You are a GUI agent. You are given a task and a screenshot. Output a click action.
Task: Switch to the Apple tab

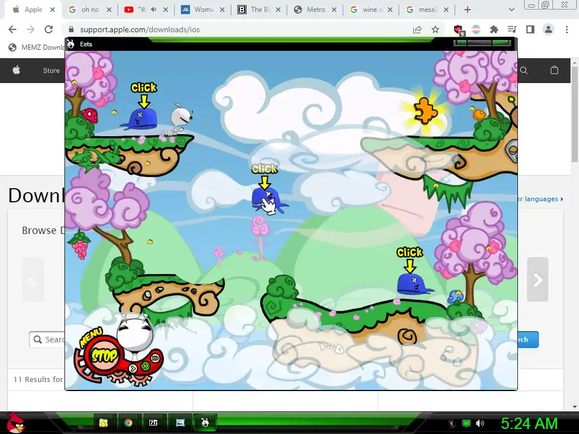pos(33,10)
